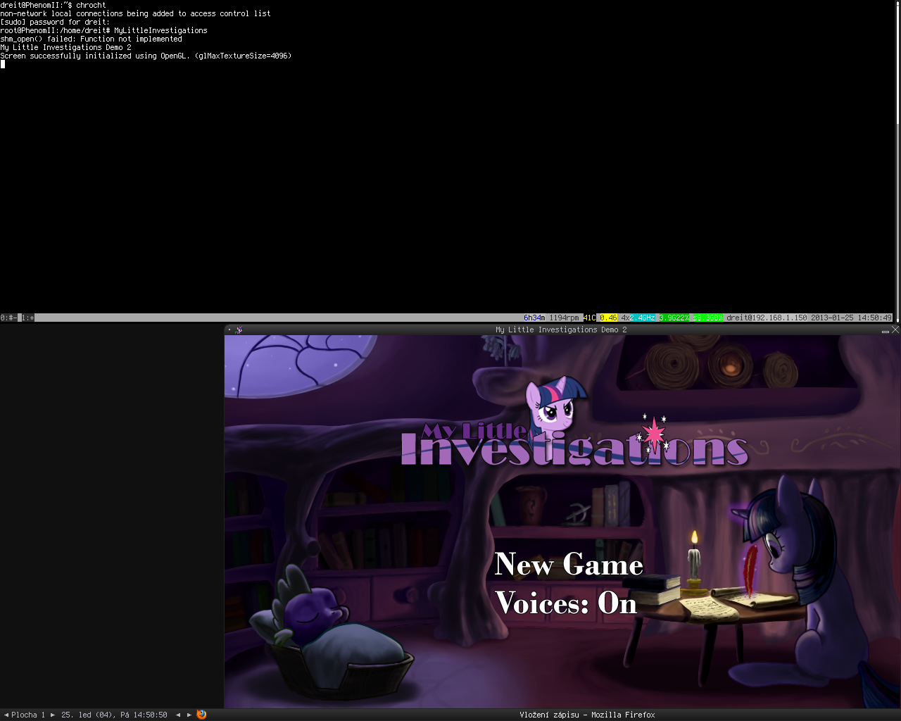
Task: Switch to previous desktop with left arrow before Plocha 1
Action: (6, 715)
